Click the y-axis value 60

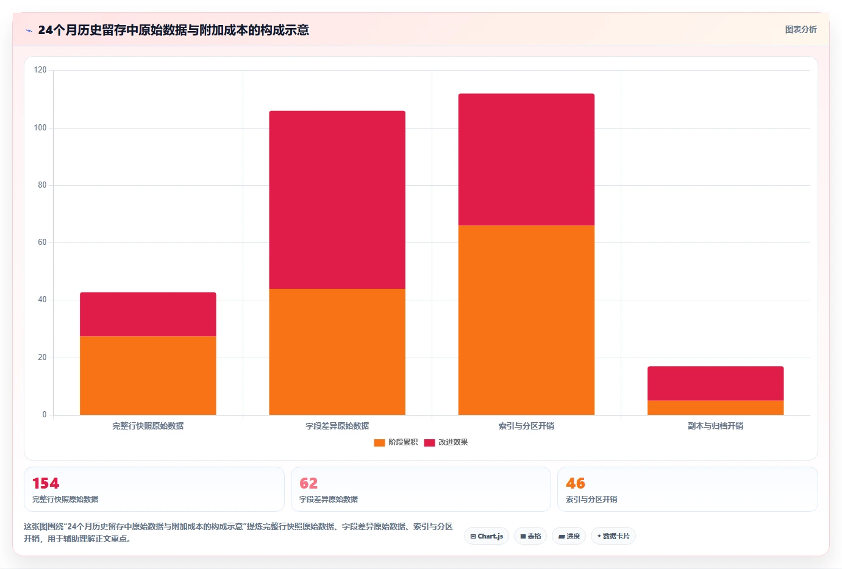pyautogui.click(x=42, y=242)
